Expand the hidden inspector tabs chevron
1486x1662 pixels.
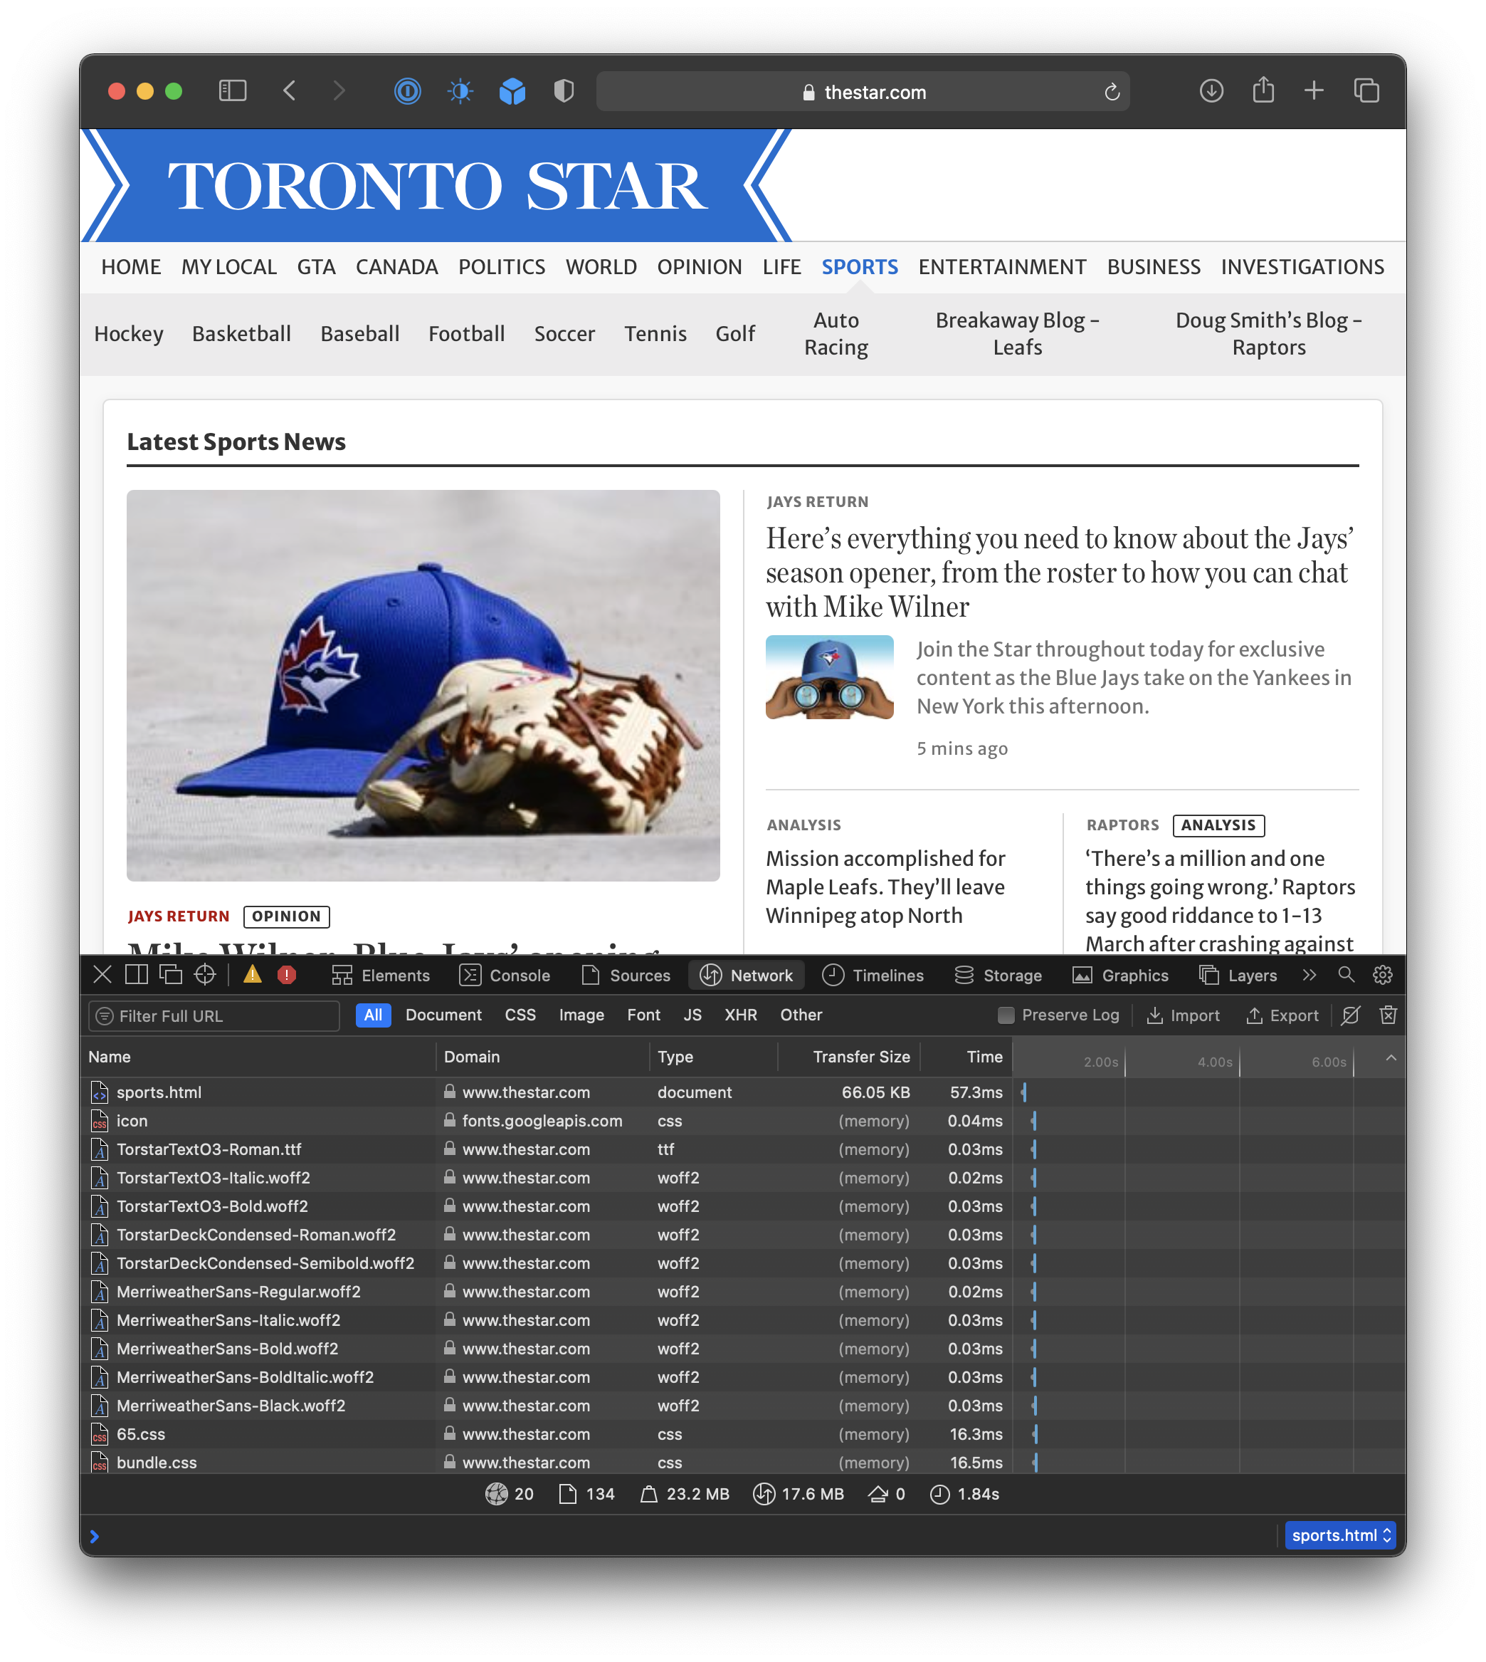(x=1310, y=975)
